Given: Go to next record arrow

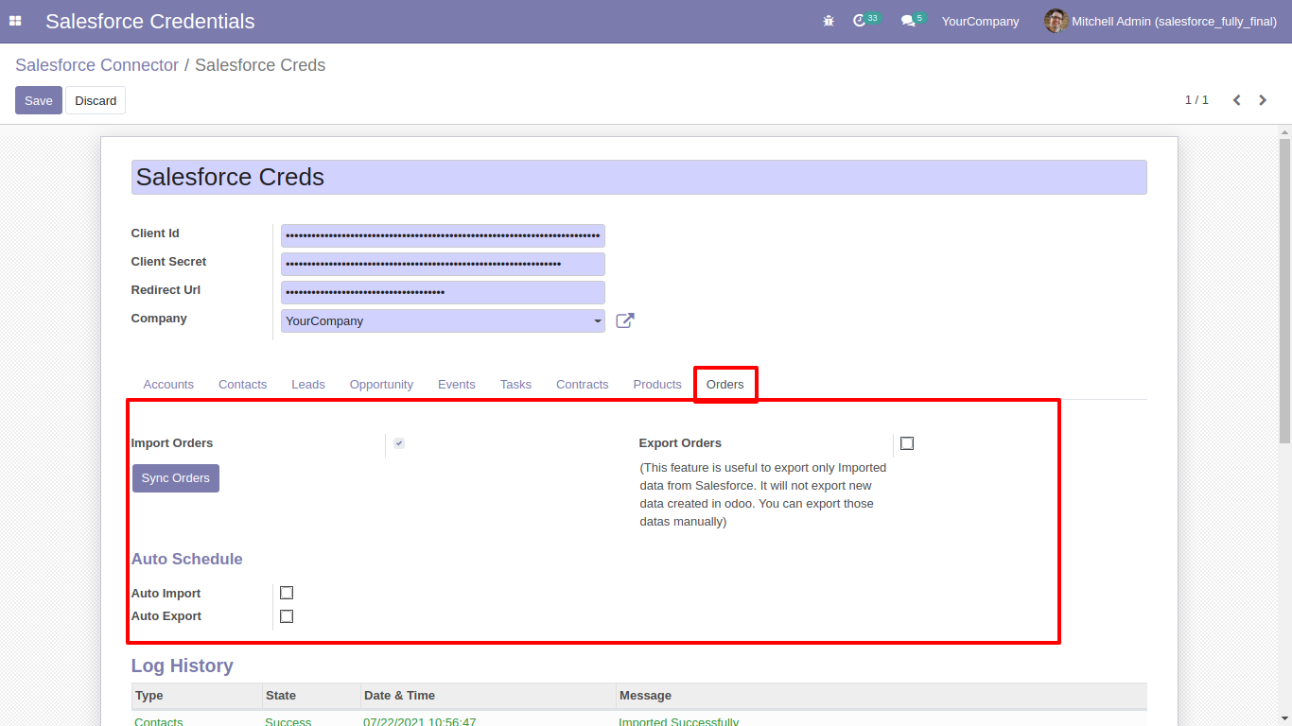Looking at the screenshot, I should coord(1263,100).
